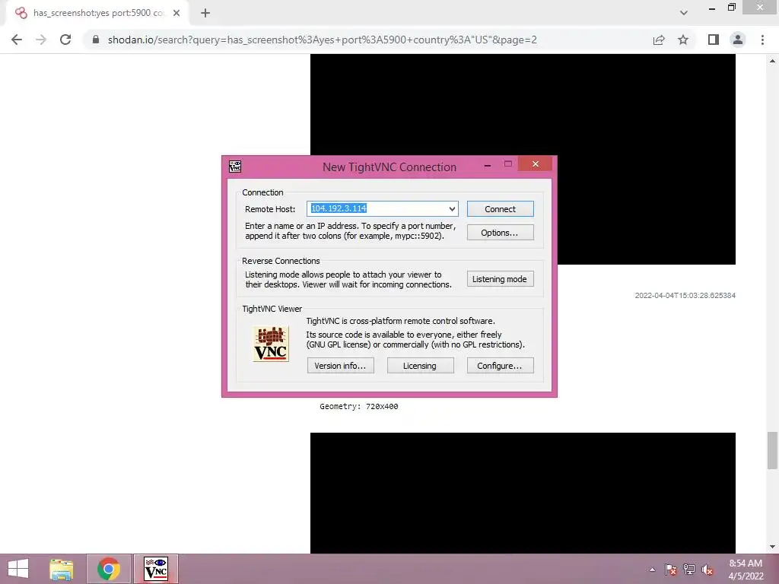Viewport: 779px width, 584px height.
Task: Enable Listening mode for reverse connections
Action: 501,279
